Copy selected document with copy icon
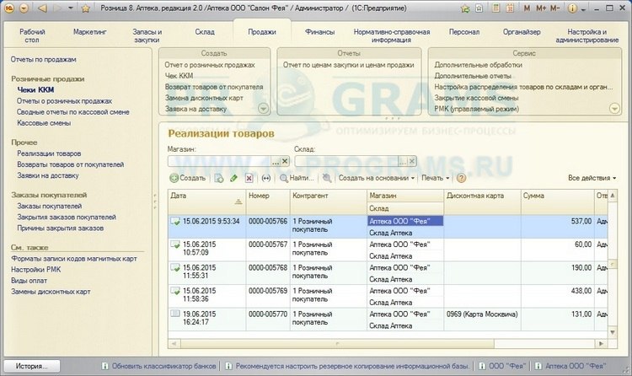Viewport: 632px width, 376px height. [x=219, y=178]
